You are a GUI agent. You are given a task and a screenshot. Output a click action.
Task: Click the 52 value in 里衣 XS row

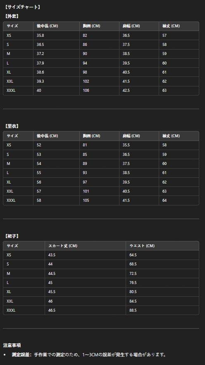39,145
